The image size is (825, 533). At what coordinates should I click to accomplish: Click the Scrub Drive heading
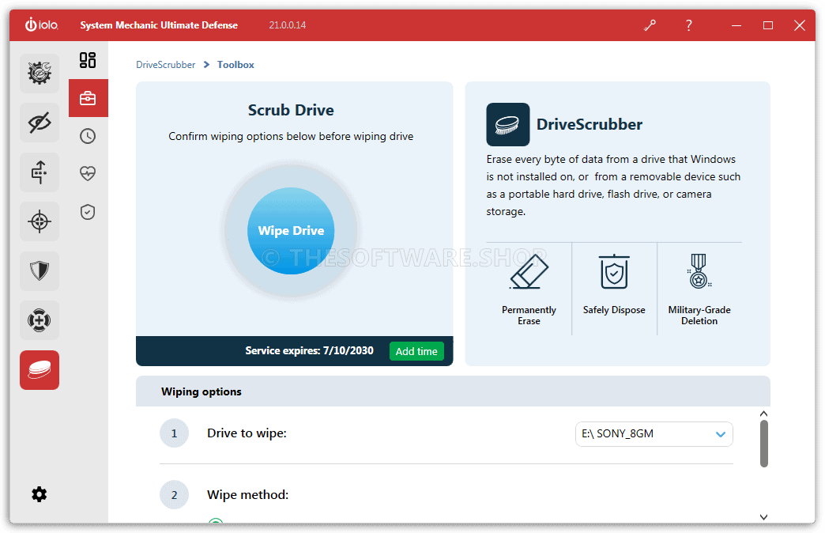pos(291,110)
